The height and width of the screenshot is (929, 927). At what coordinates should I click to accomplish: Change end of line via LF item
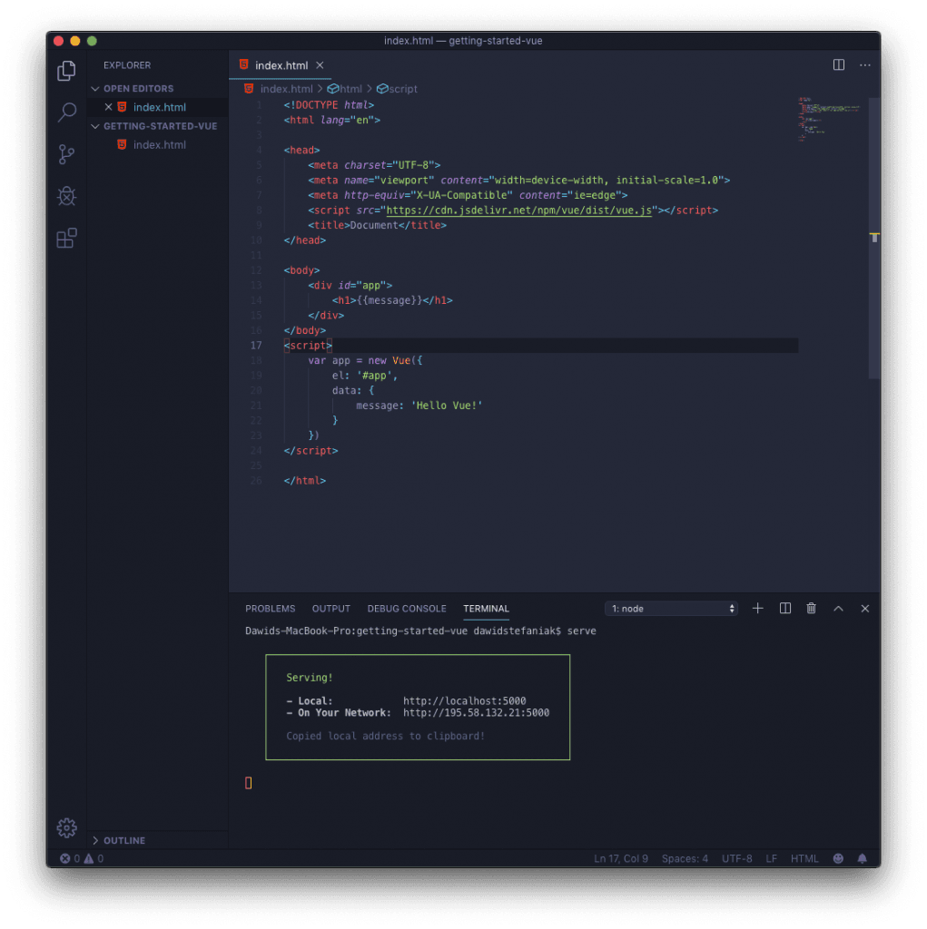click(x=771, y=858)
